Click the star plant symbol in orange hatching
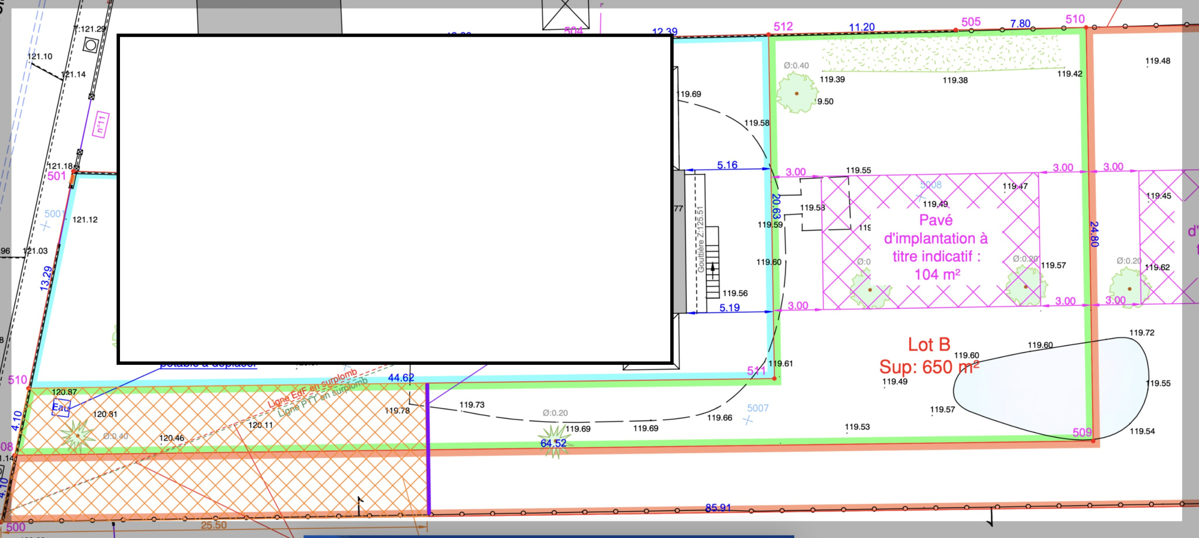 77,436
